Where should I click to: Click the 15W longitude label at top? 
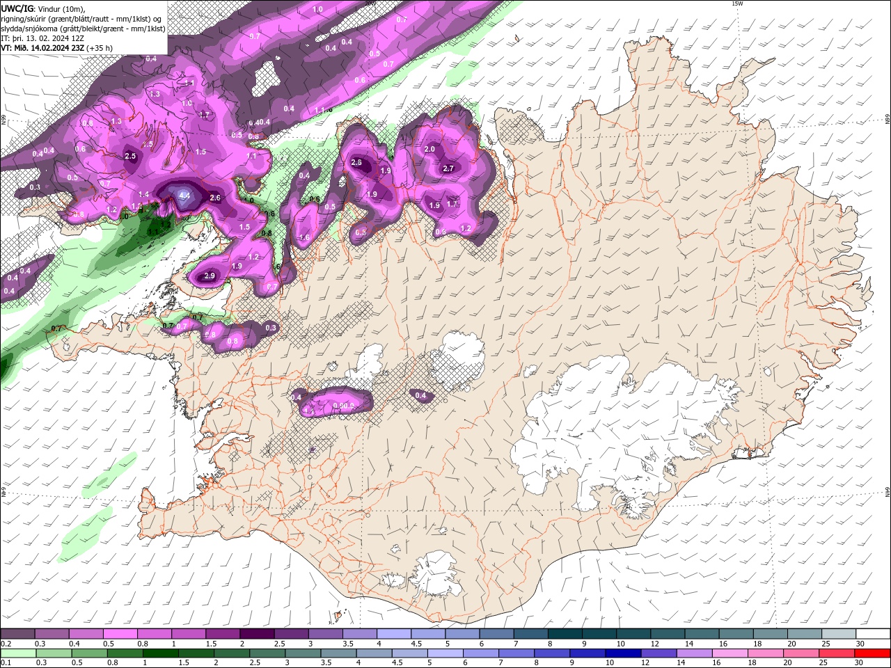point(737,3)
